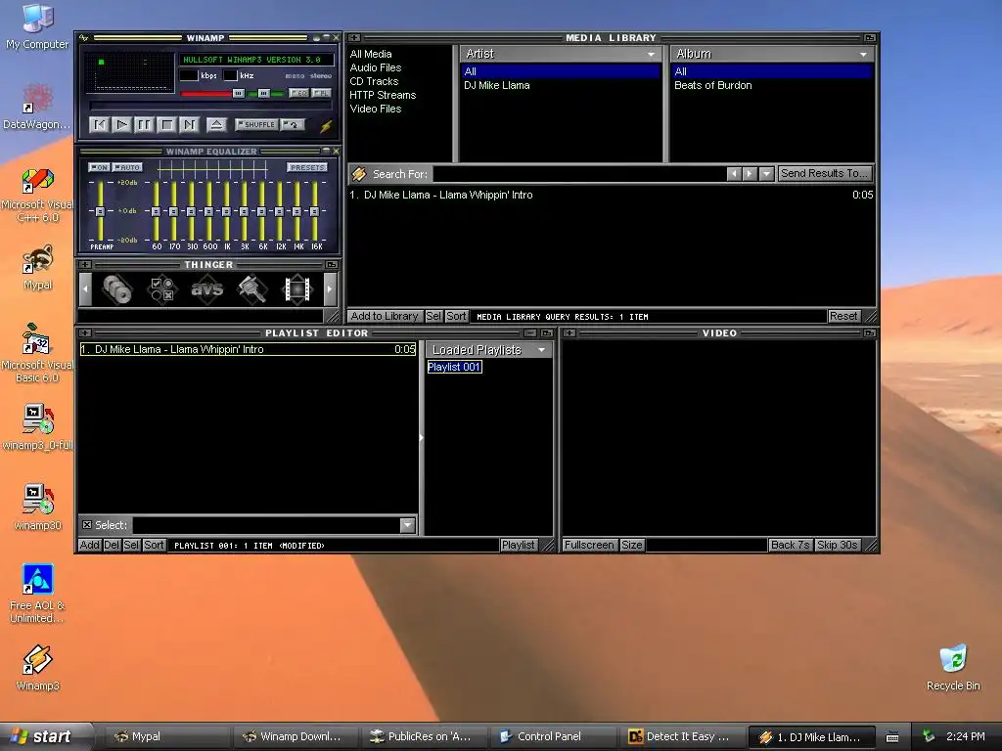Select Video Files in the library tree
The image size is (1002, 751).
(376, 109)
